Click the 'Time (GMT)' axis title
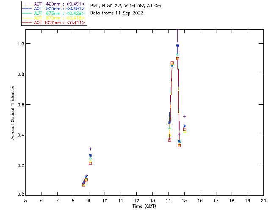Viewport: 271px width, 217px height. coord(144,206)
